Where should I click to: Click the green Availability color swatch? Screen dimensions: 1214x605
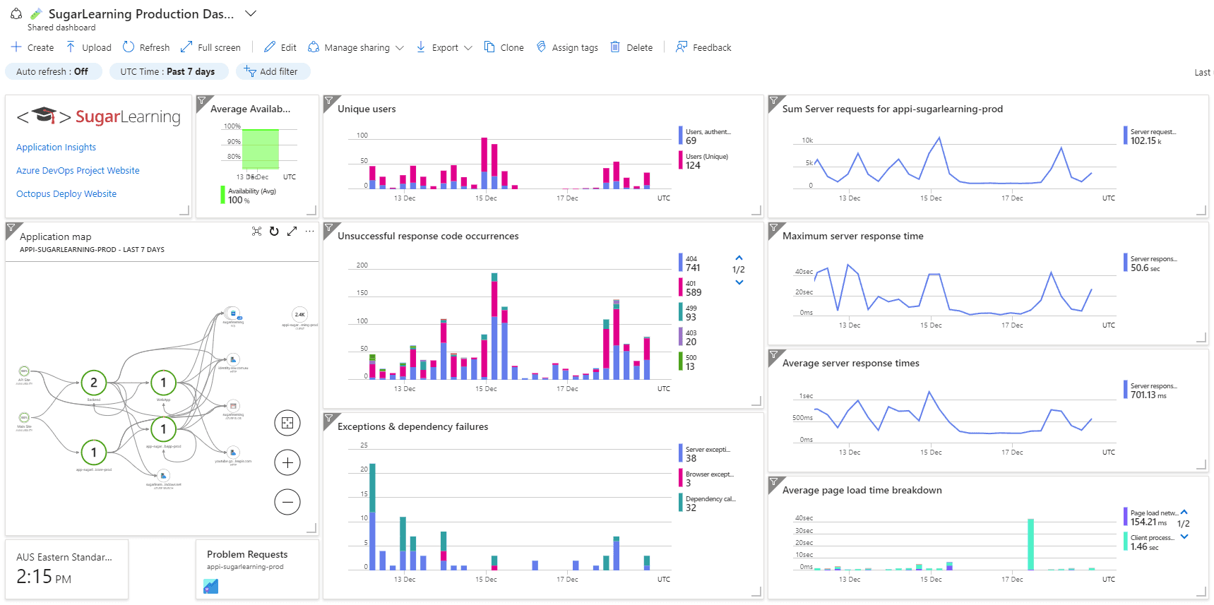[222, 195]
